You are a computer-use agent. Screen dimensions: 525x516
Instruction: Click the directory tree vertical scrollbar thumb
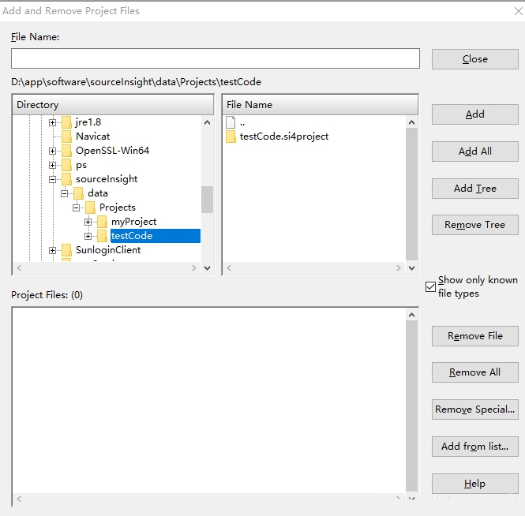pos(208,200)
